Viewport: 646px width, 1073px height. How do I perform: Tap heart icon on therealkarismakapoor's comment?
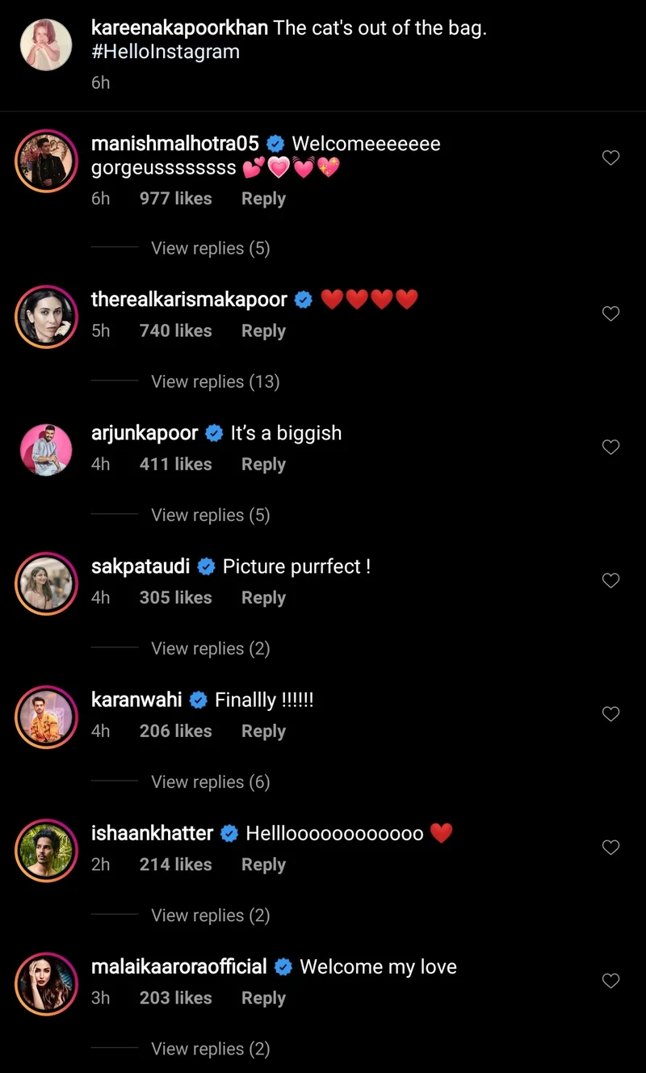pos(611,313)
